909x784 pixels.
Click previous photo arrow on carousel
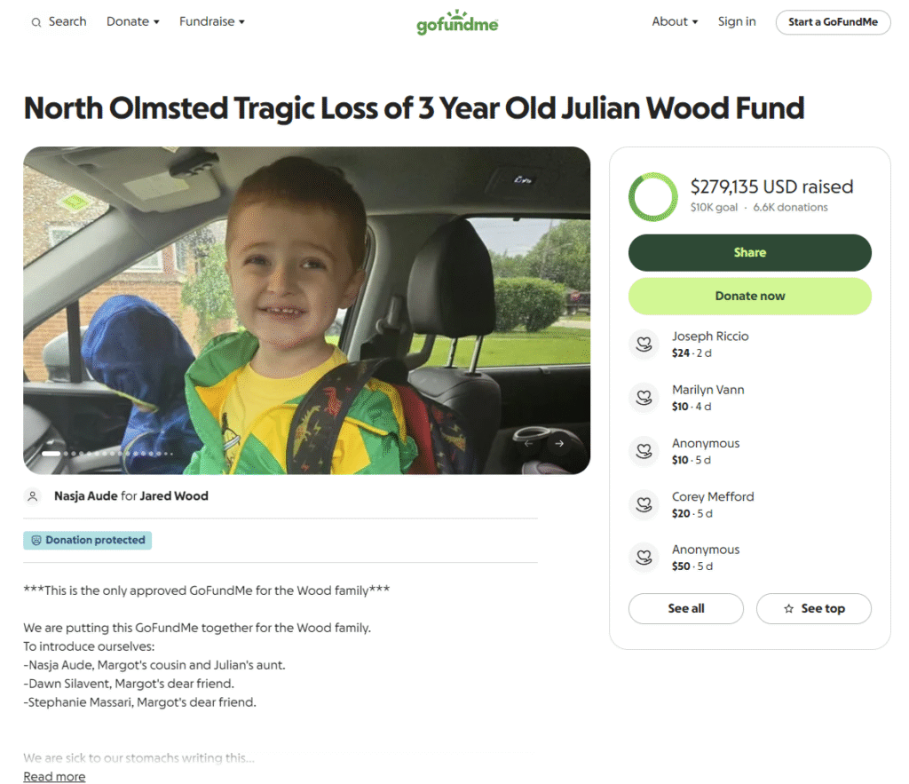[528, 444]
